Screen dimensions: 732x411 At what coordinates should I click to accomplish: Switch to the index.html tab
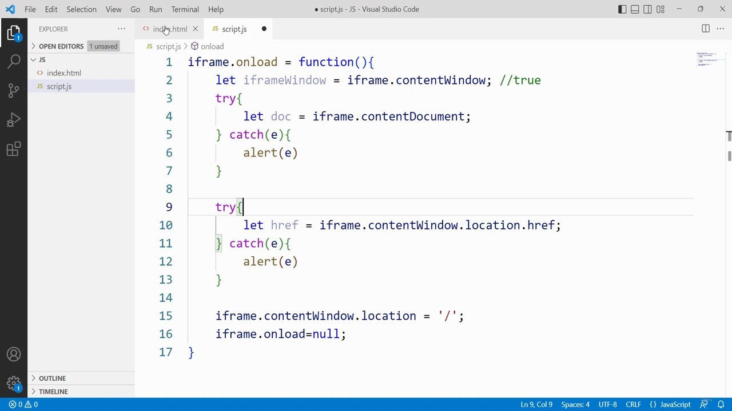[170, 29]
